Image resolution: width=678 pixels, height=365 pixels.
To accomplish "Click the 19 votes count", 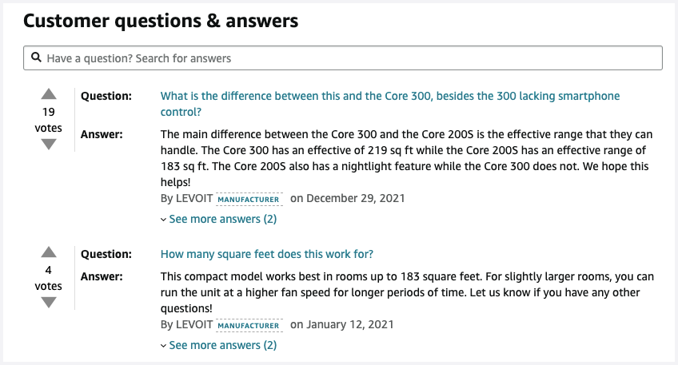I will click(x=49, y=113).
